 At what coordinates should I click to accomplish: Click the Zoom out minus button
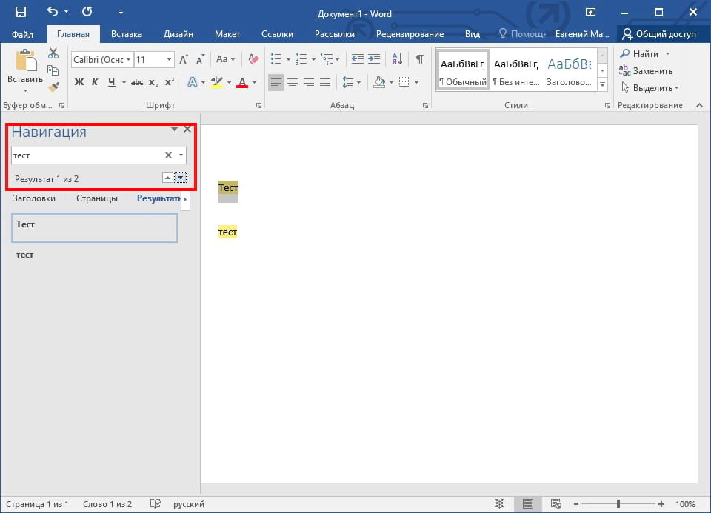[576, 504]
